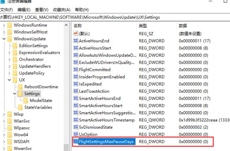Open the 收藏夹(A) menu
This screenshot has height=151, width=230.
coord(62,10)
